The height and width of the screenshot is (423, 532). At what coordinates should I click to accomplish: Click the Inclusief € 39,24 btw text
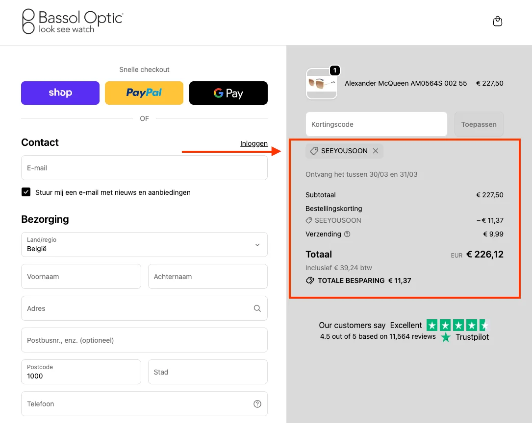coord(339,268)
